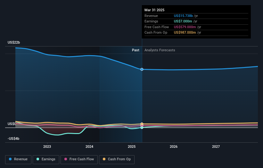
Task: Click the 2025 x-axis label
Action: (x=131, y=147)
